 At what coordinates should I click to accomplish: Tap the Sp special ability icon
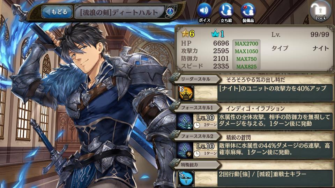(x=186, y=179)
